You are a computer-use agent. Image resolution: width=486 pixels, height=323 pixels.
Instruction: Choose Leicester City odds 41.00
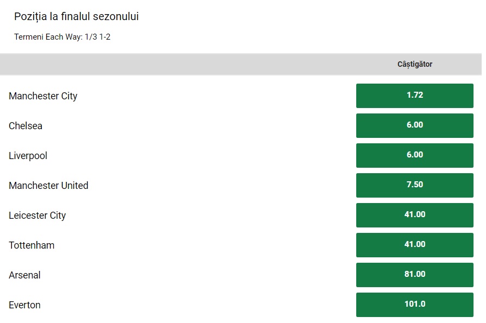(414, 215)
